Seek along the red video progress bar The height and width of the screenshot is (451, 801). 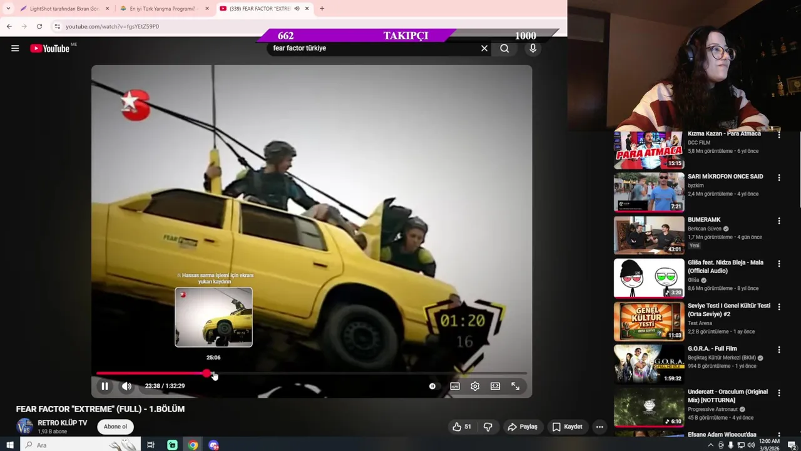click(x=311, y=373)
